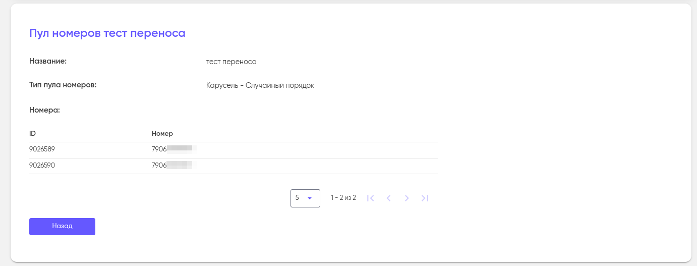Select the row with ID 9026590
This screenshot has width=697, height=266.
click(x=42, y=166)
